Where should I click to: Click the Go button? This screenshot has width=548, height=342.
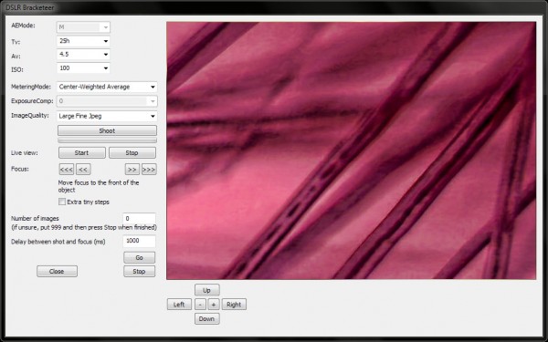[x=139, y=257]
